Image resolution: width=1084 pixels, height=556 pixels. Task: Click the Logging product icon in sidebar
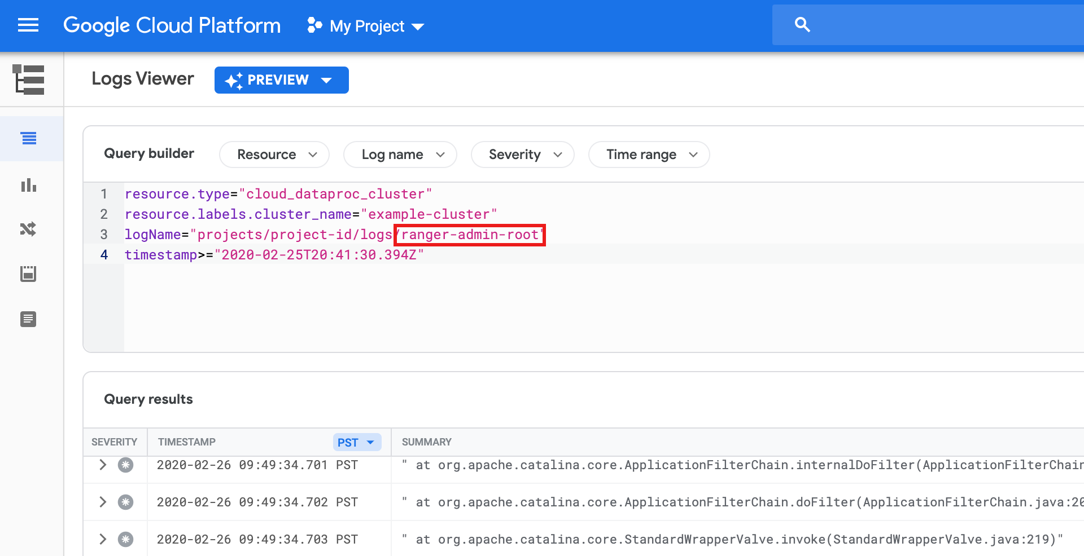[29, 80]
